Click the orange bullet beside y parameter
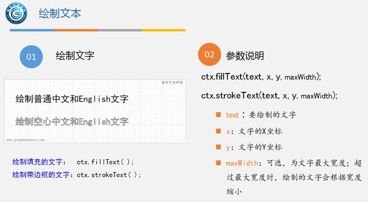The width and height of the screenshot is (368, 202). 218,147
